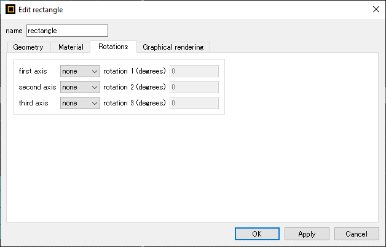
Task: Click the rotation 2 (degrees) field
Action: coord(194,87)
